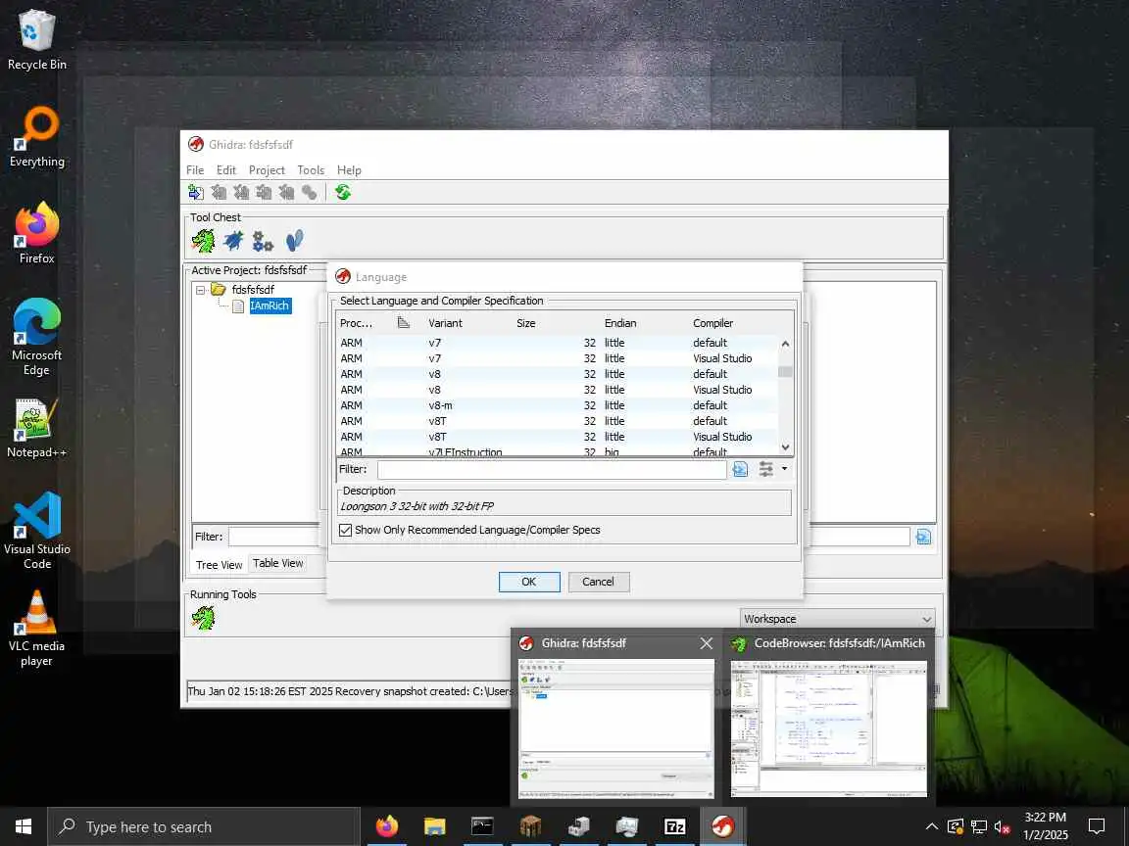The height and width of the screenshot is (846, 1129).
Task: Sort by the Endian column header
Action: point(620,324)
